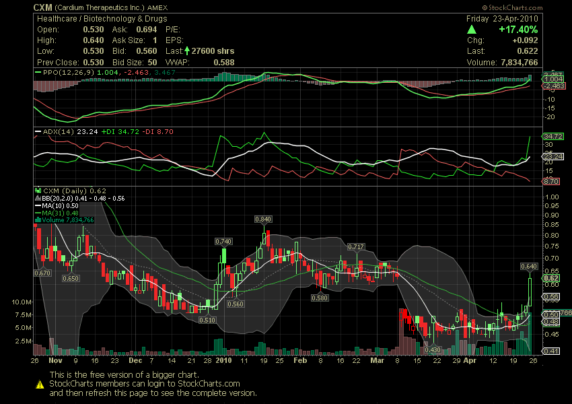Click the Last 0.622 price value

tap(528, 51)
